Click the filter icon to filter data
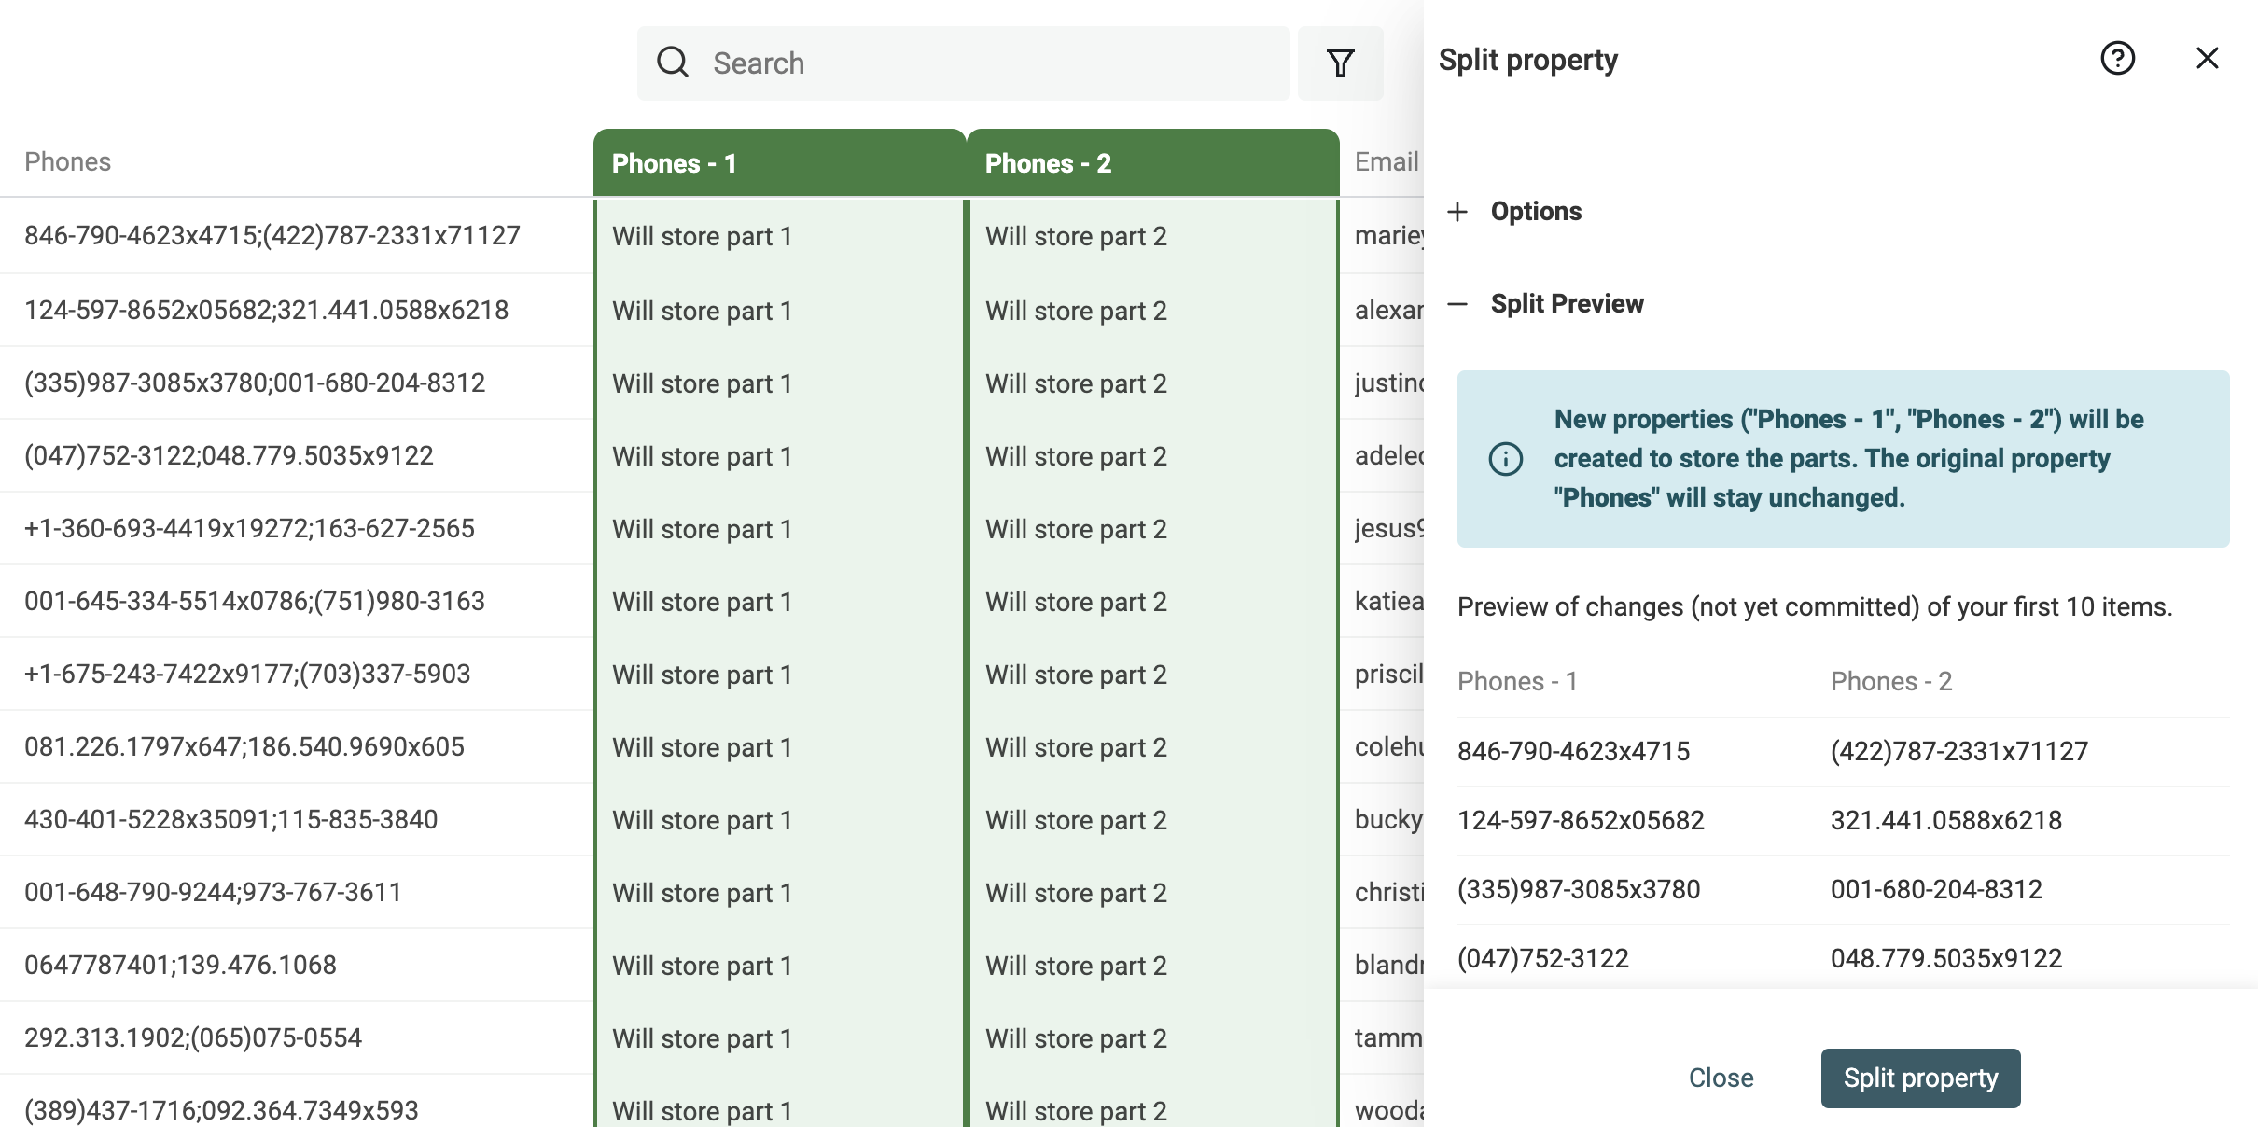 1339,61
